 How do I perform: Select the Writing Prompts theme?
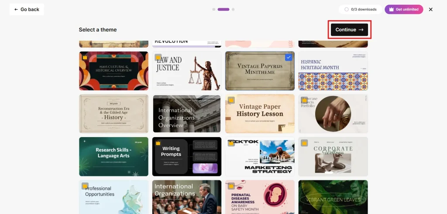pyautogui.click(x=187, y=157)
